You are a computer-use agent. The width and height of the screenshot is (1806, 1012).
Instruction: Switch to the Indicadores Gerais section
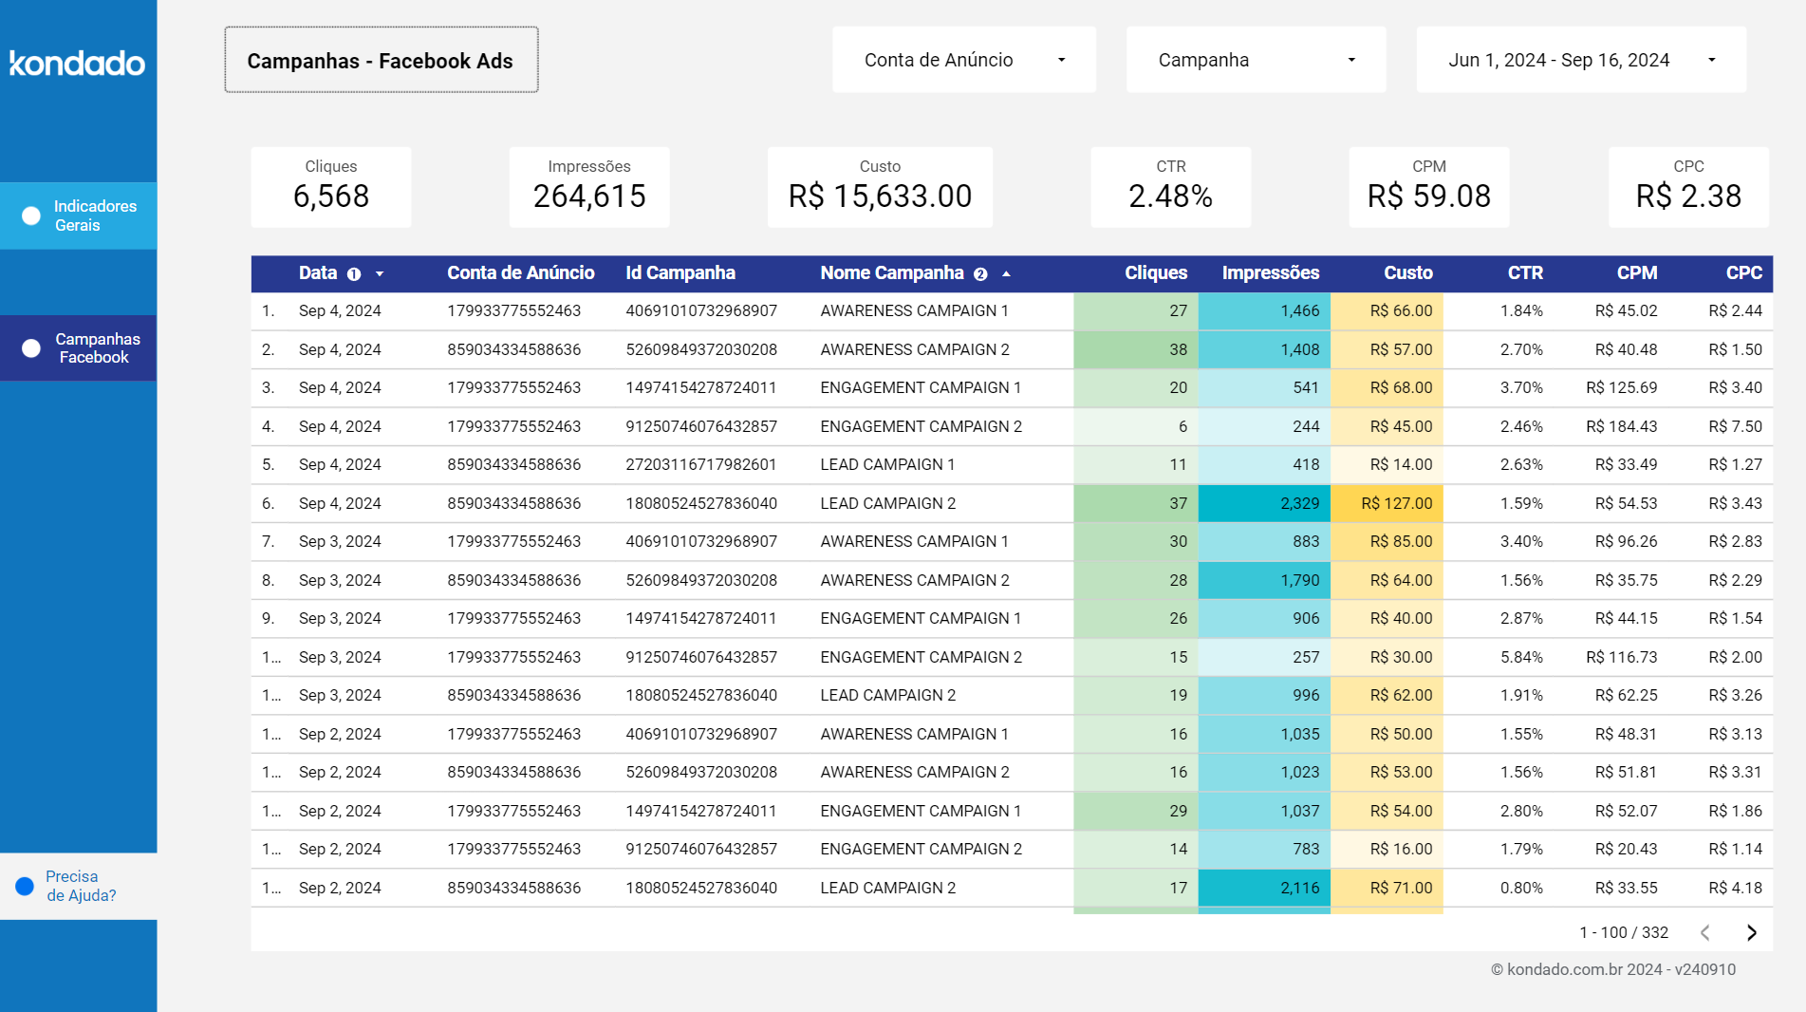tap(93, 215)
